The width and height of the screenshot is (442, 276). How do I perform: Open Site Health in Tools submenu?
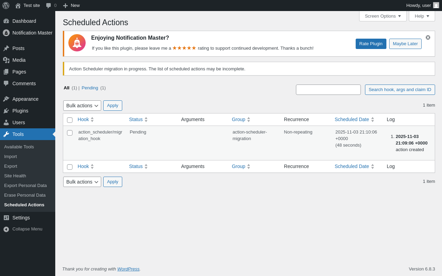point(15,176)
